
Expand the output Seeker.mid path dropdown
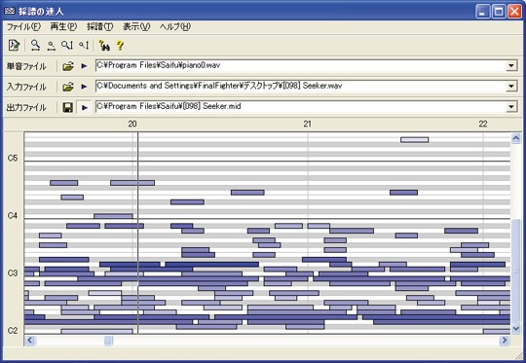[x=511, y=107]
